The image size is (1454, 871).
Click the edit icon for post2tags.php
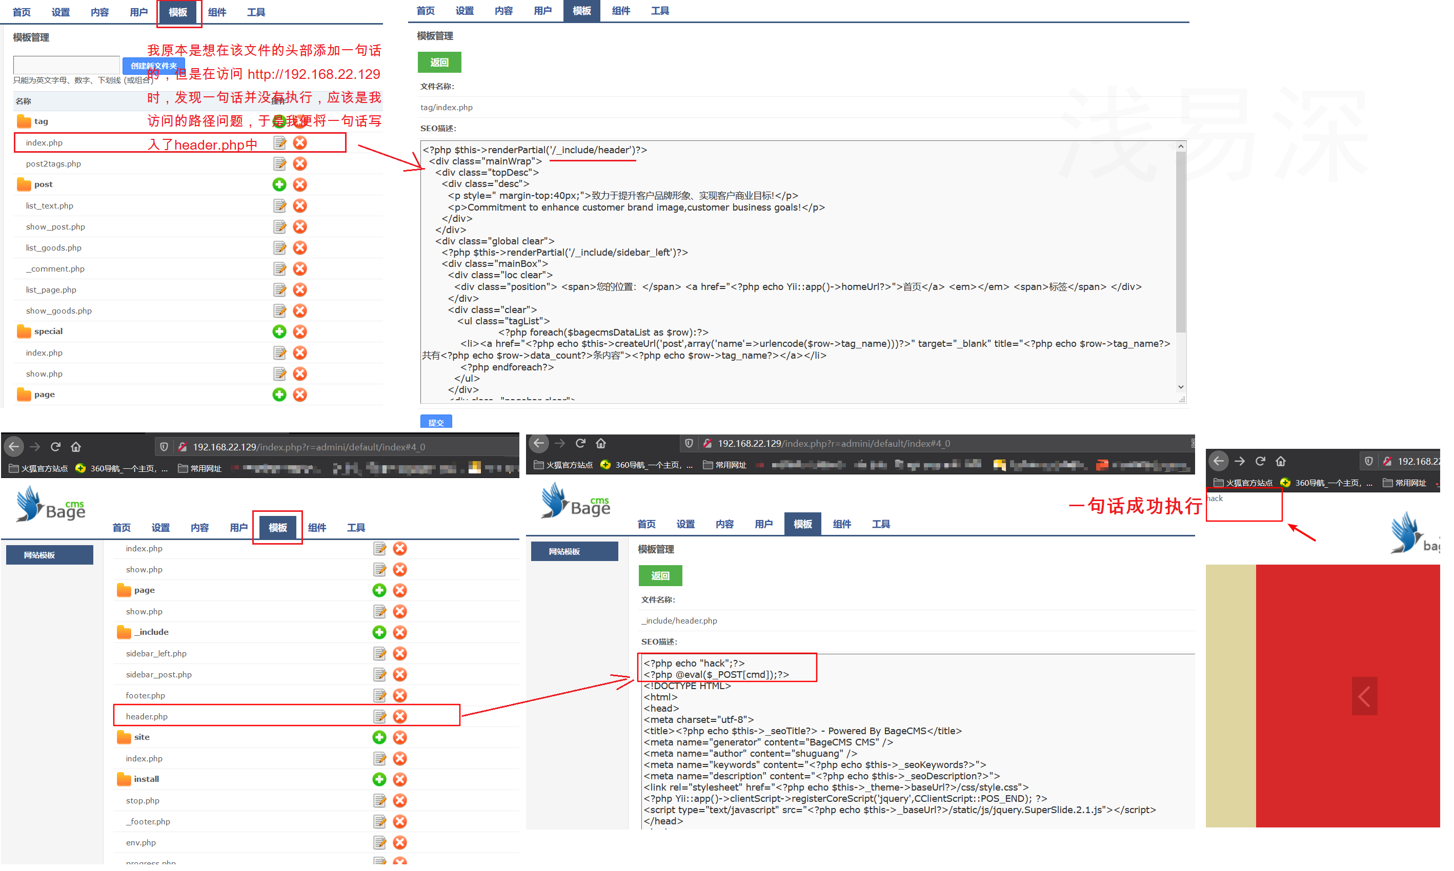[279, 164]
